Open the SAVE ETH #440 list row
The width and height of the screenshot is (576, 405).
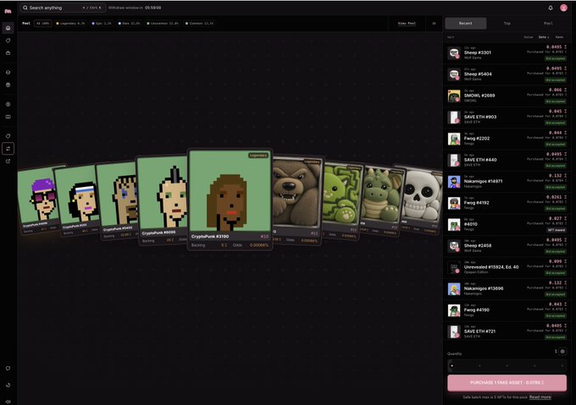pyautogui.click(x=507, y=160)
